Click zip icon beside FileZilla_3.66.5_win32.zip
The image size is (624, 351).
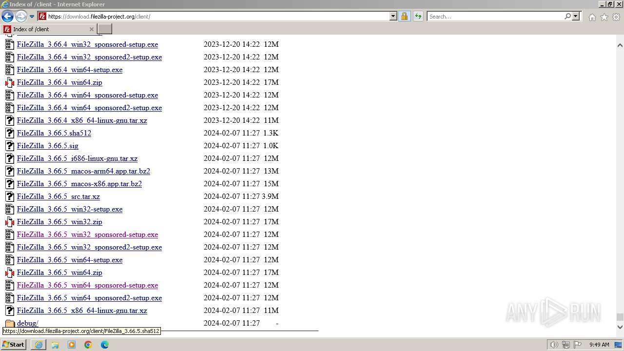(10, 222)
